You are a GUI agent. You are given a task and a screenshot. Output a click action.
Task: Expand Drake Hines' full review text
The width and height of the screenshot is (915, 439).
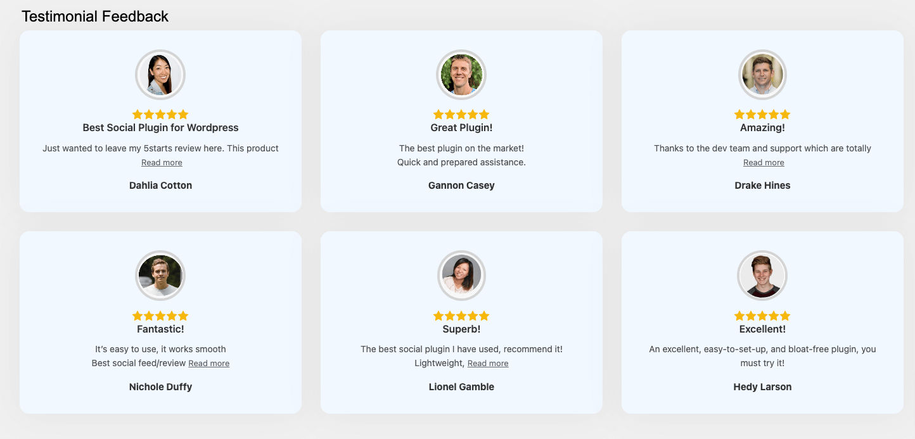(x=763, y=162)
